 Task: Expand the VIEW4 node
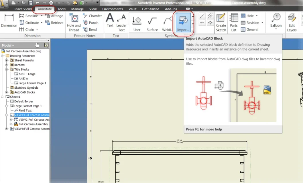[7, 129]
